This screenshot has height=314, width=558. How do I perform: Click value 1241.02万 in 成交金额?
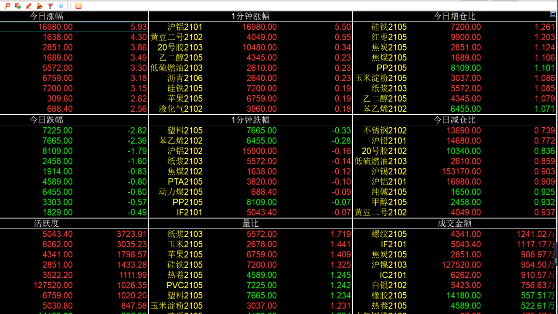coord(536,234)
